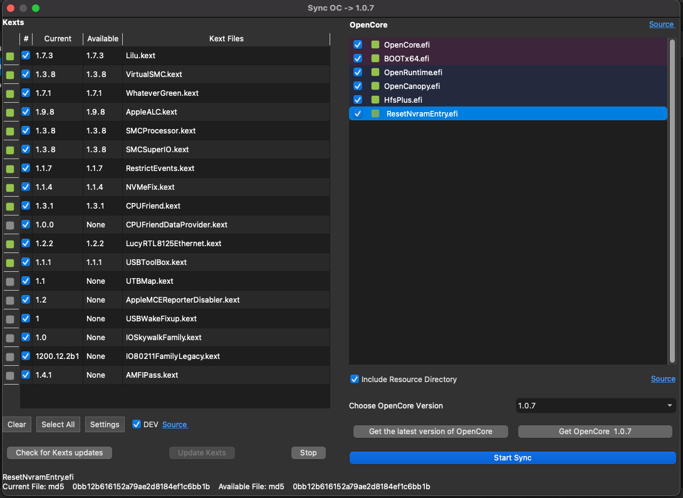
Task: Toggle the AMFIPass.kext checkbox
Action: tap(26, 375)
